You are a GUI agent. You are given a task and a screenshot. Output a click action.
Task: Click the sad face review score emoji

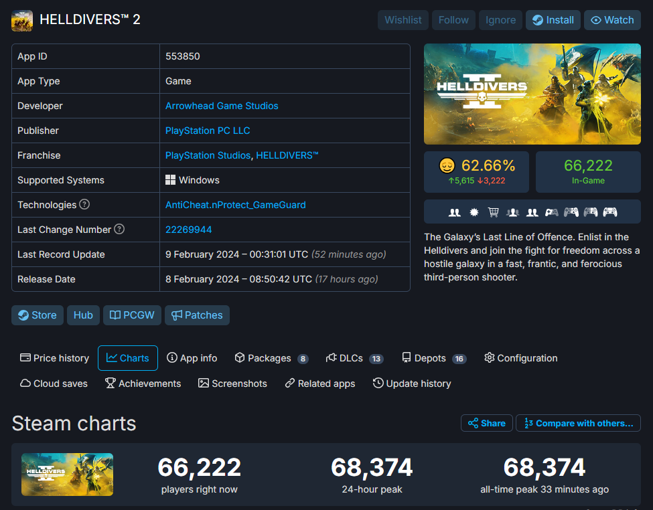447,166
